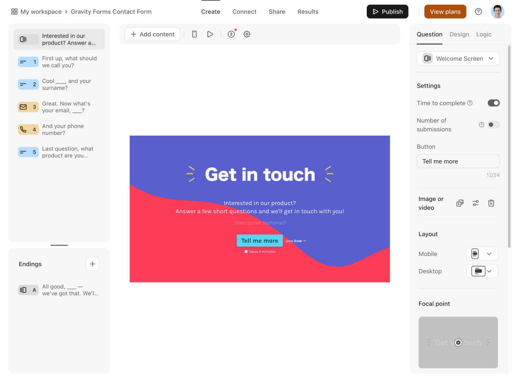
Task: Click the Add content button
Action: tap(152, 34)
